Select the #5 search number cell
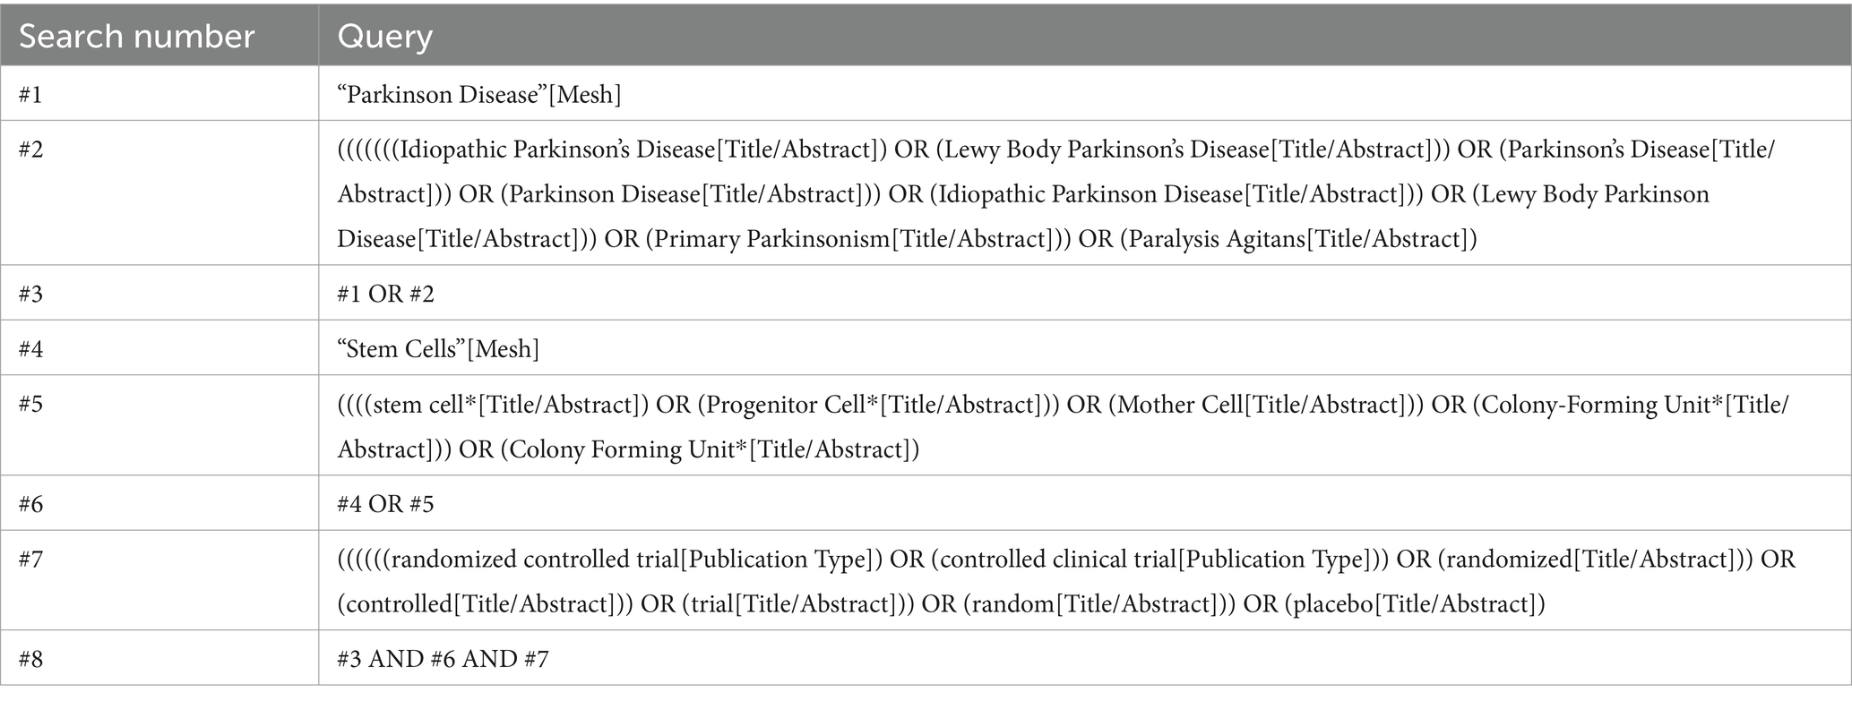The image size is (1852, 701). click(30, 405)
